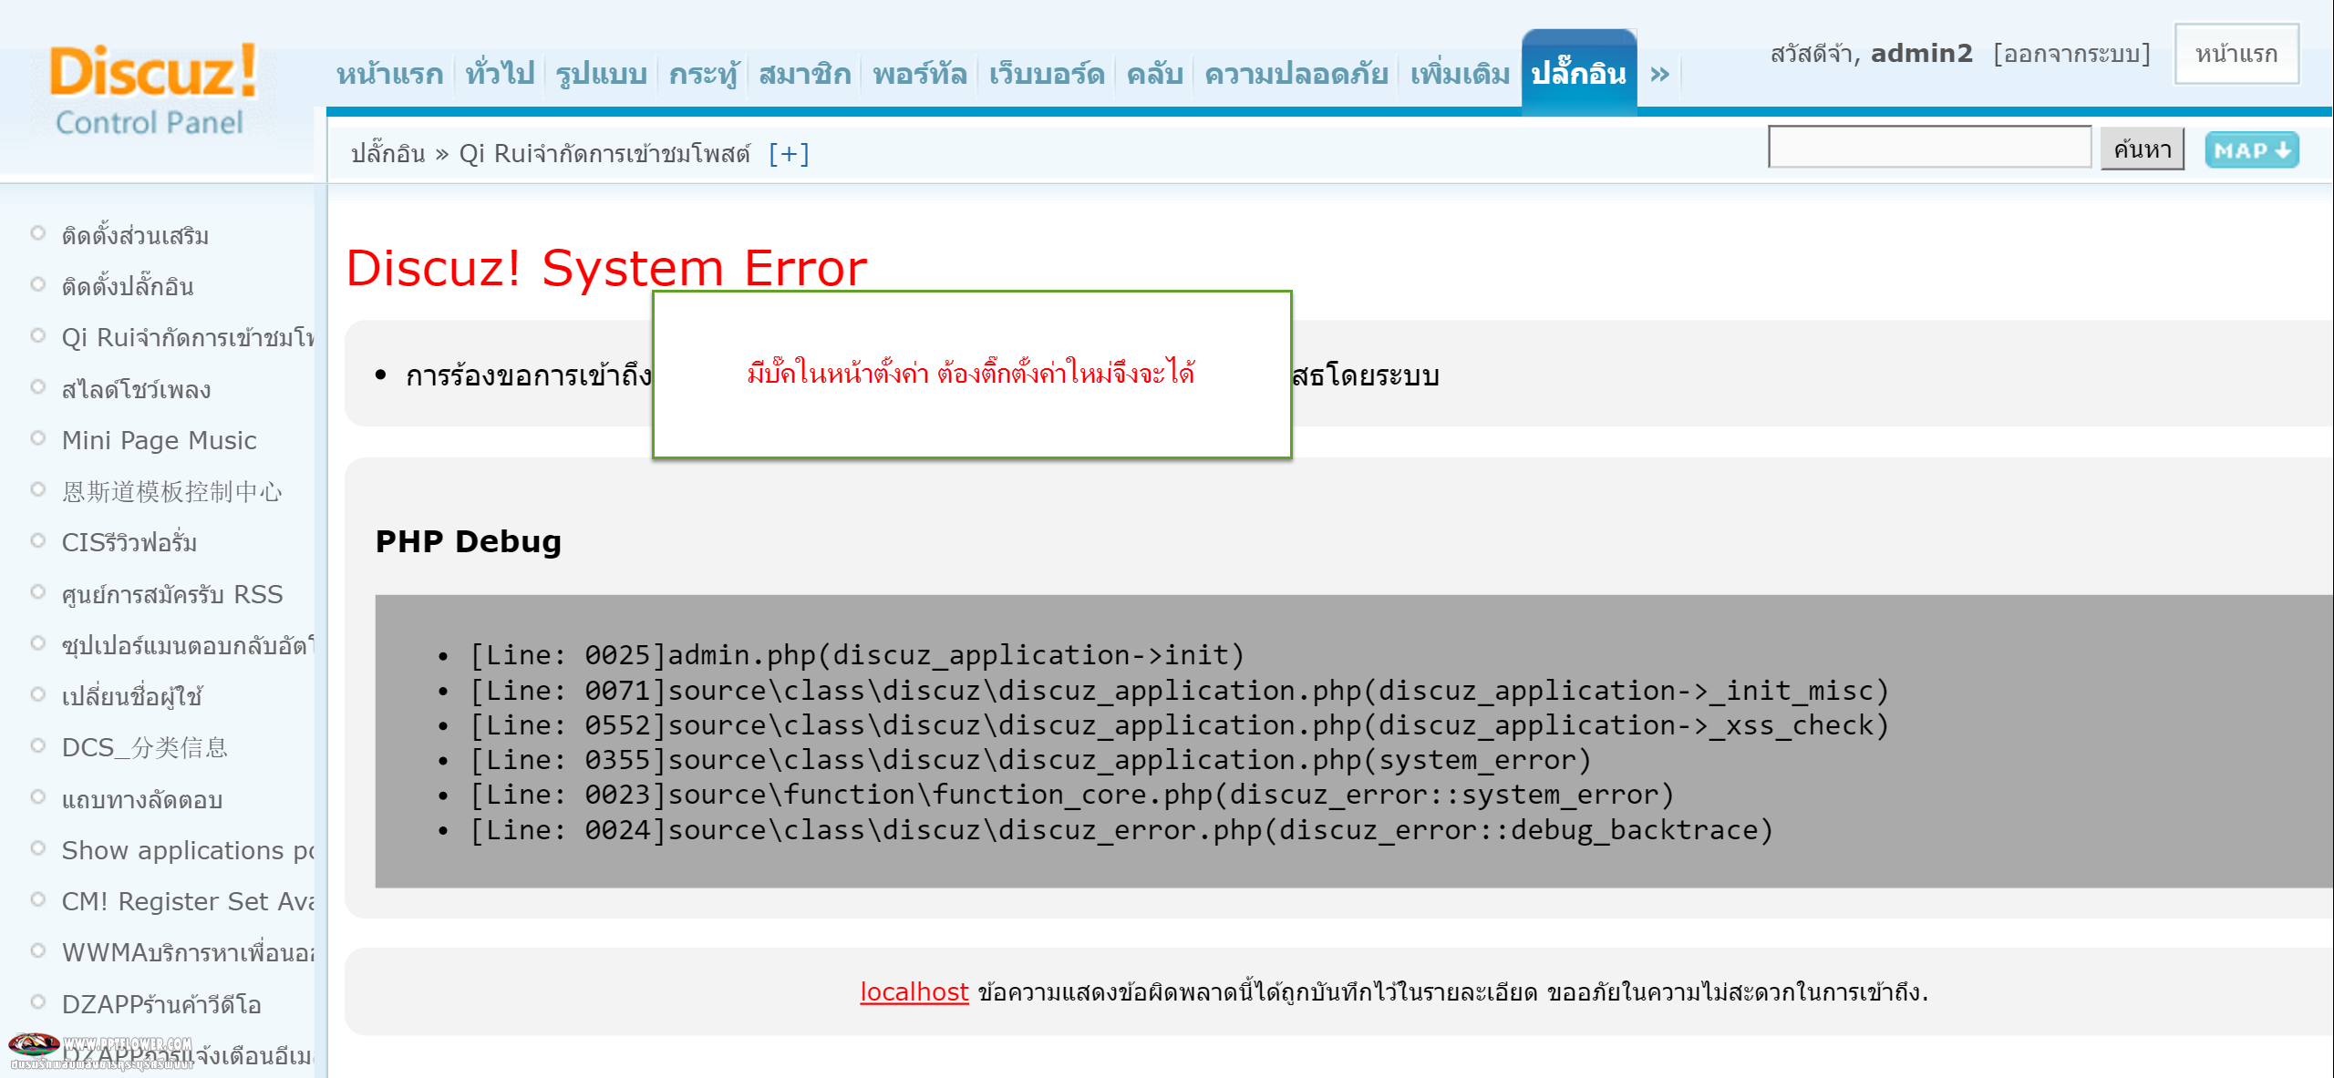The image size is (2334, 1078).
Task: Open 恩斯道模板控制中心 plugin entry
Action: tap(171, 491)
